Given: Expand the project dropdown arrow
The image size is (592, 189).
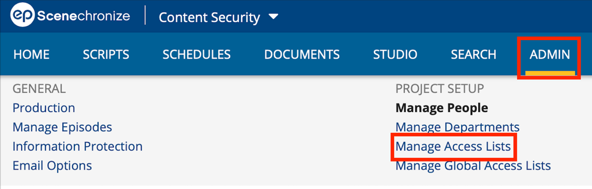Looking at the screenshot, I should pos(274,17).
